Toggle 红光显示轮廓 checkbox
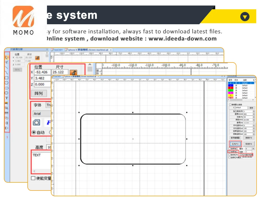Screen dimensions: 261x202 [241, 155]
